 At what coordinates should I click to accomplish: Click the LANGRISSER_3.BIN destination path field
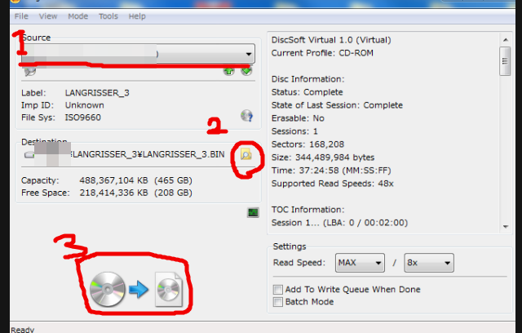[x=130, y=154]
